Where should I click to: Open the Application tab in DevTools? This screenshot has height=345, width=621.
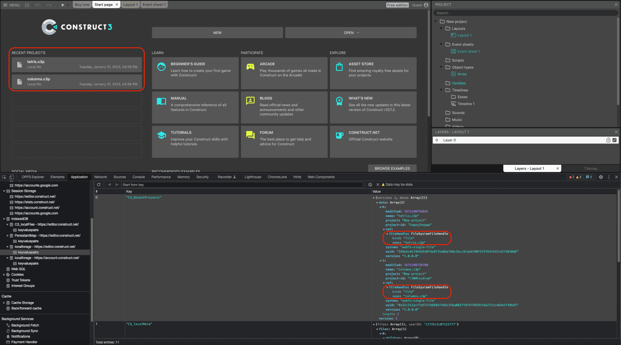pos(79,177)
